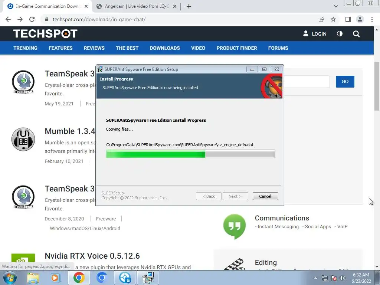380x285 pixels.
Task: Open Social Apps subcategory link
Action: 318,227
